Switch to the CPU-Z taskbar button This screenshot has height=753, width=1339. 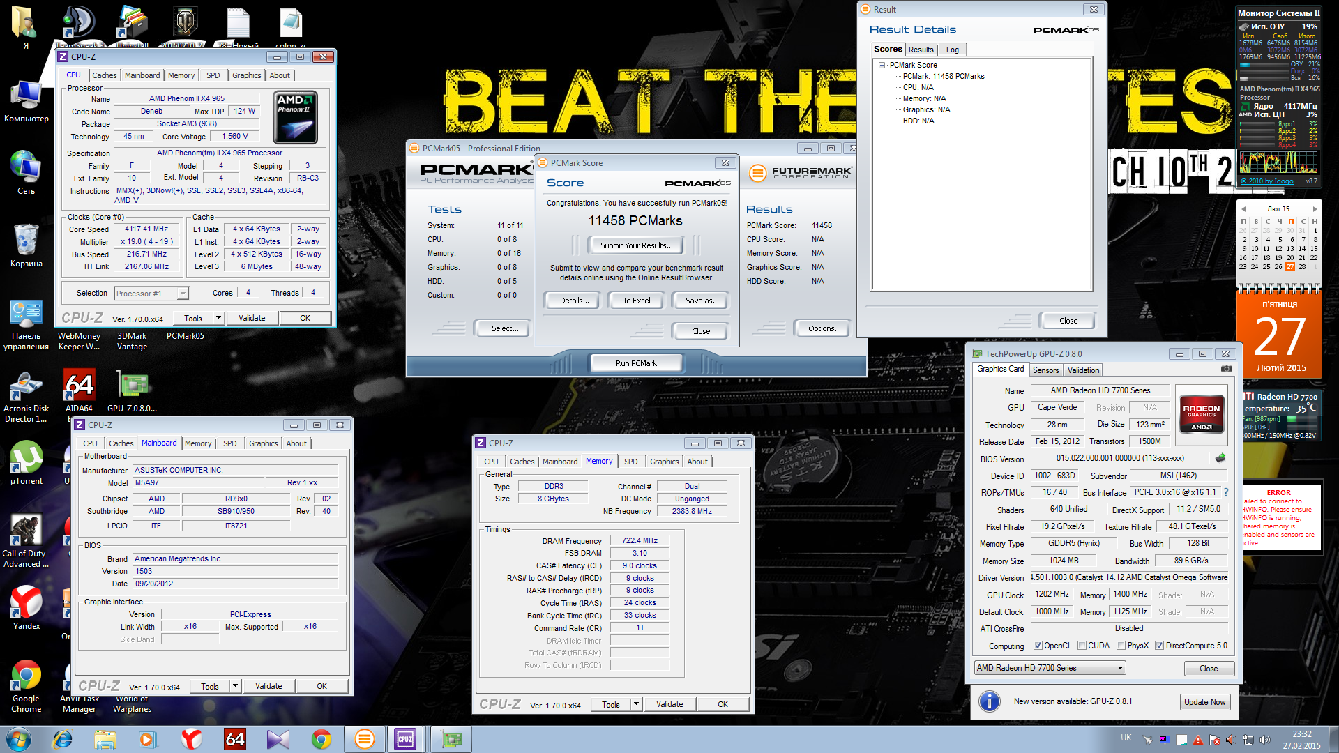405,739
